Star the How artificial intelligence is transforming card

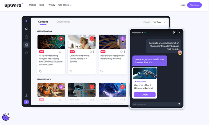click(x=121, y=52)
